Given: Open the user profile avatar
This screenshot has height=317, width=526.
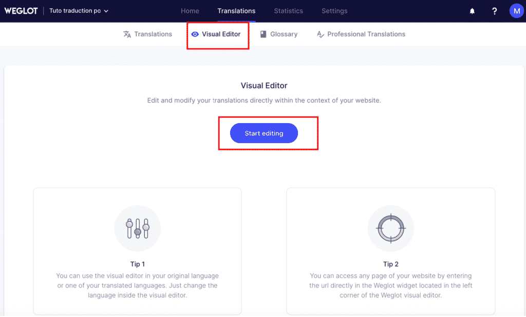Looking at the screenshot, I should (x=516, y=11).
